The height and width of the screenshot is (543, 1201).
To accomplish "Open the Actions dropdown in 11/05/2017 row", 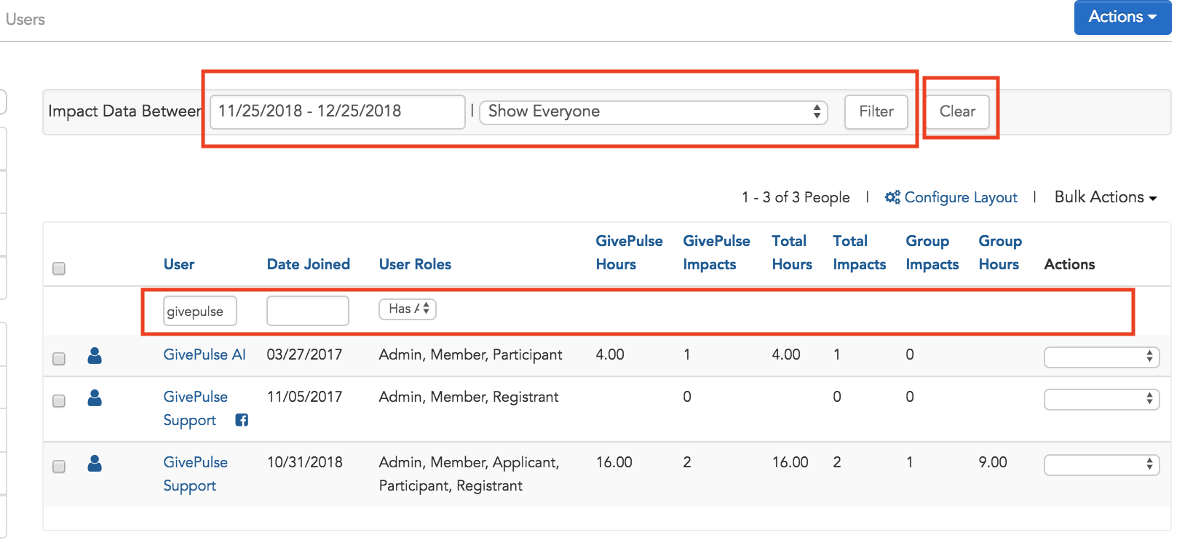I will (x=1101, y=399).
